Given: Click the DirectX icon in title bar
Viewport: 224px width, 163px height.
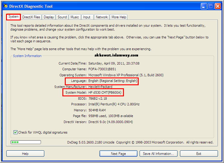Looking at the screenshot, I should coord(5,6).
